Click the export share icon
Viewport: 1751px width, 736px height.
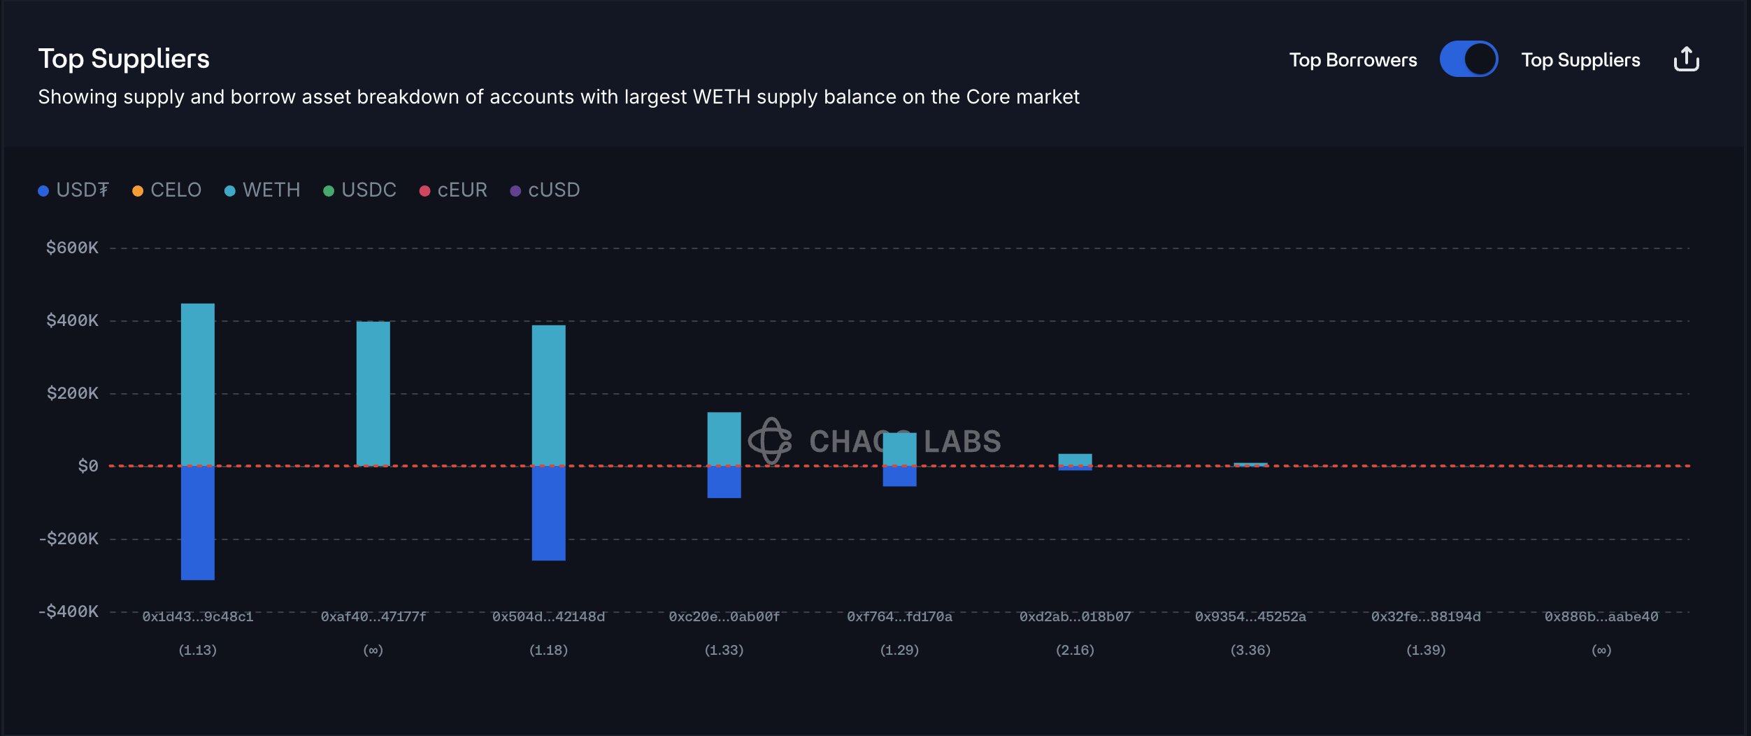coord(1686,59)
